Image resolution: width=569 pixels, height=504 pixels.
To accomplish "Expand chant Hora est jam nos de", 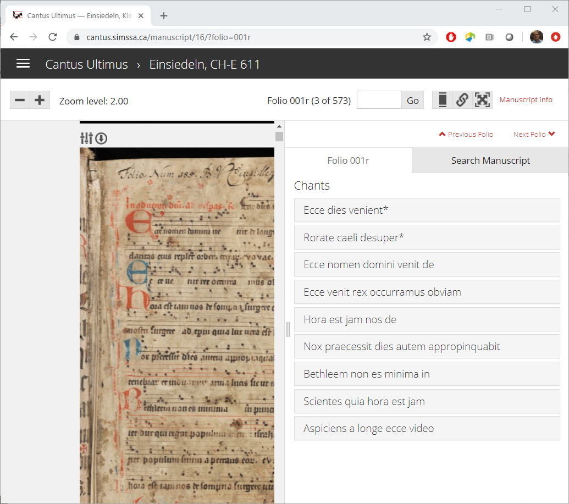I will [427, 319].
